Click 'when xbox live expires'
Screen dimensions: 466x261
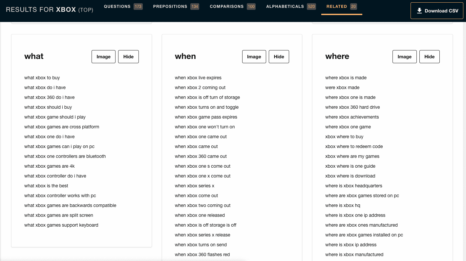198,78
